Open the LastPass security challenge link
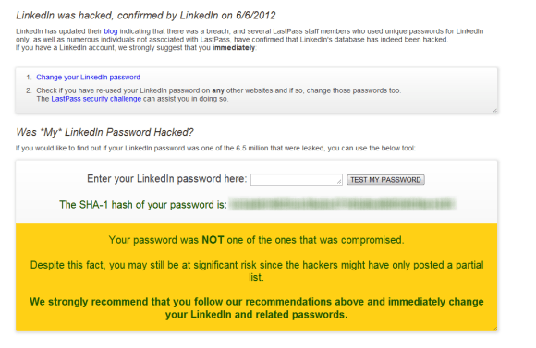 coord(96,99)
